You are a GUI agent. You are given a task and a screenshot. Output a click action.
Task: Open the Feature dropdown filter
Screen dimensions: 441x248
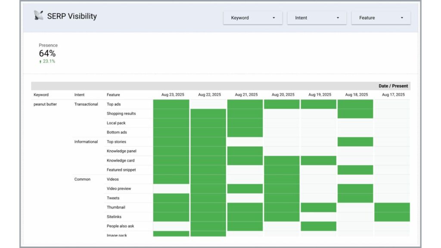[x=381, y=18]
